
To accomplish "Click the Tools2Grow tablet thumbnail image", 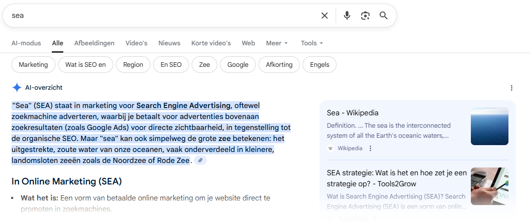I will (x=490, y=186).
